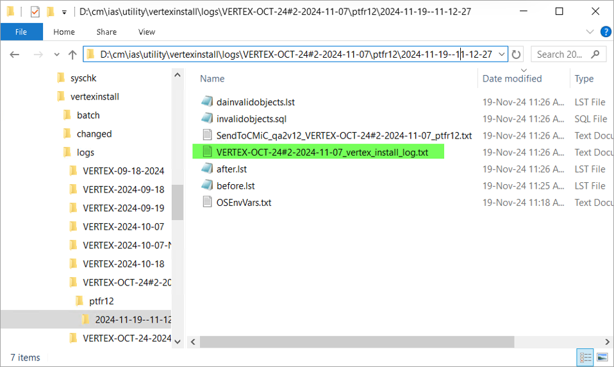The height and width of the screenshot is (367, 614).
Task: Open the recent locations dropdown
Action: coord(57,55)
